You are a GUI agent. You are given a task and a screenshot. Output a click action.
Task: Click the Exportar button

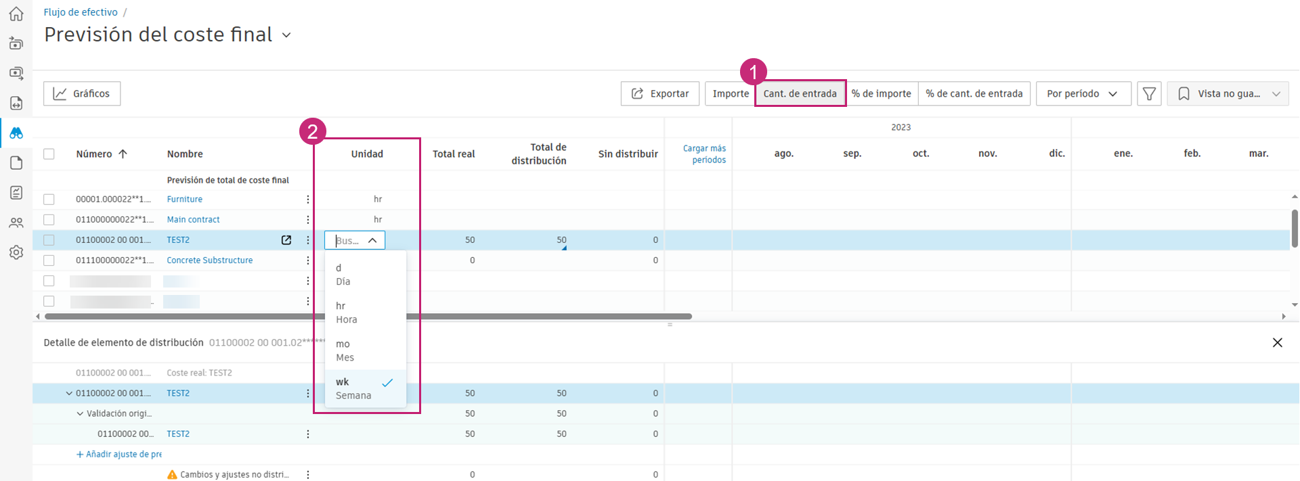click(659, 93)
